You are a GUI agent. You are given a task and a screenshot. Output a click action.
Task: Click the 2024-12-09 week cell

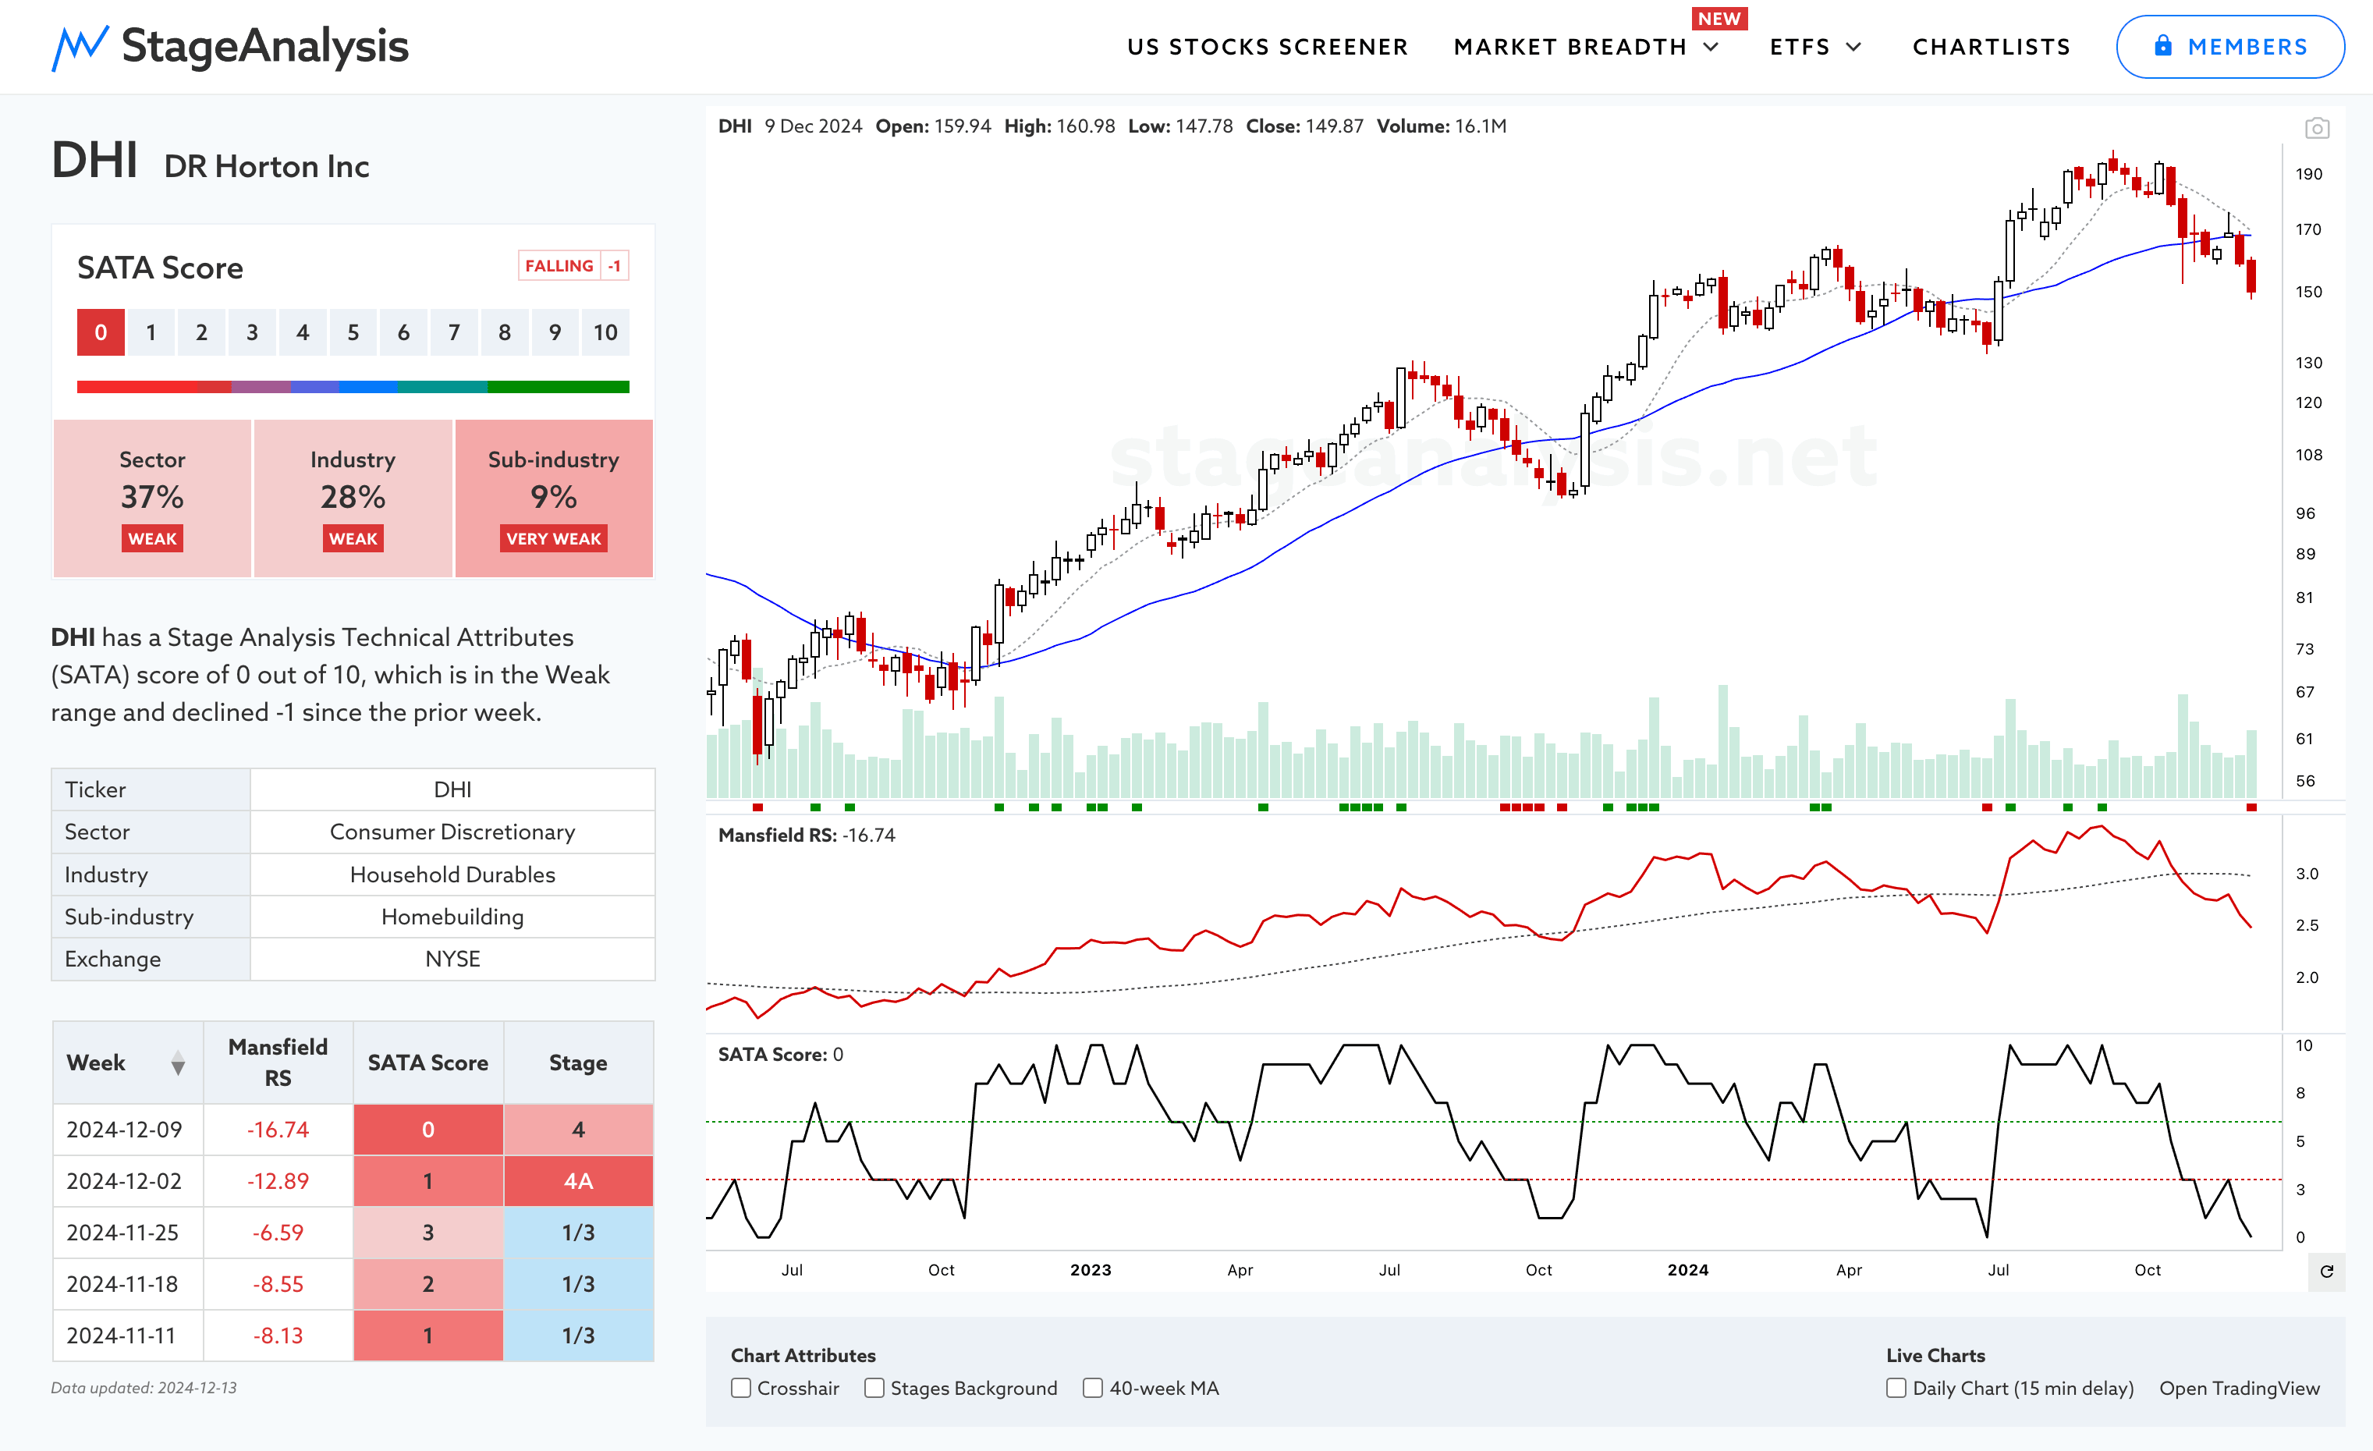click(128, 1130)
